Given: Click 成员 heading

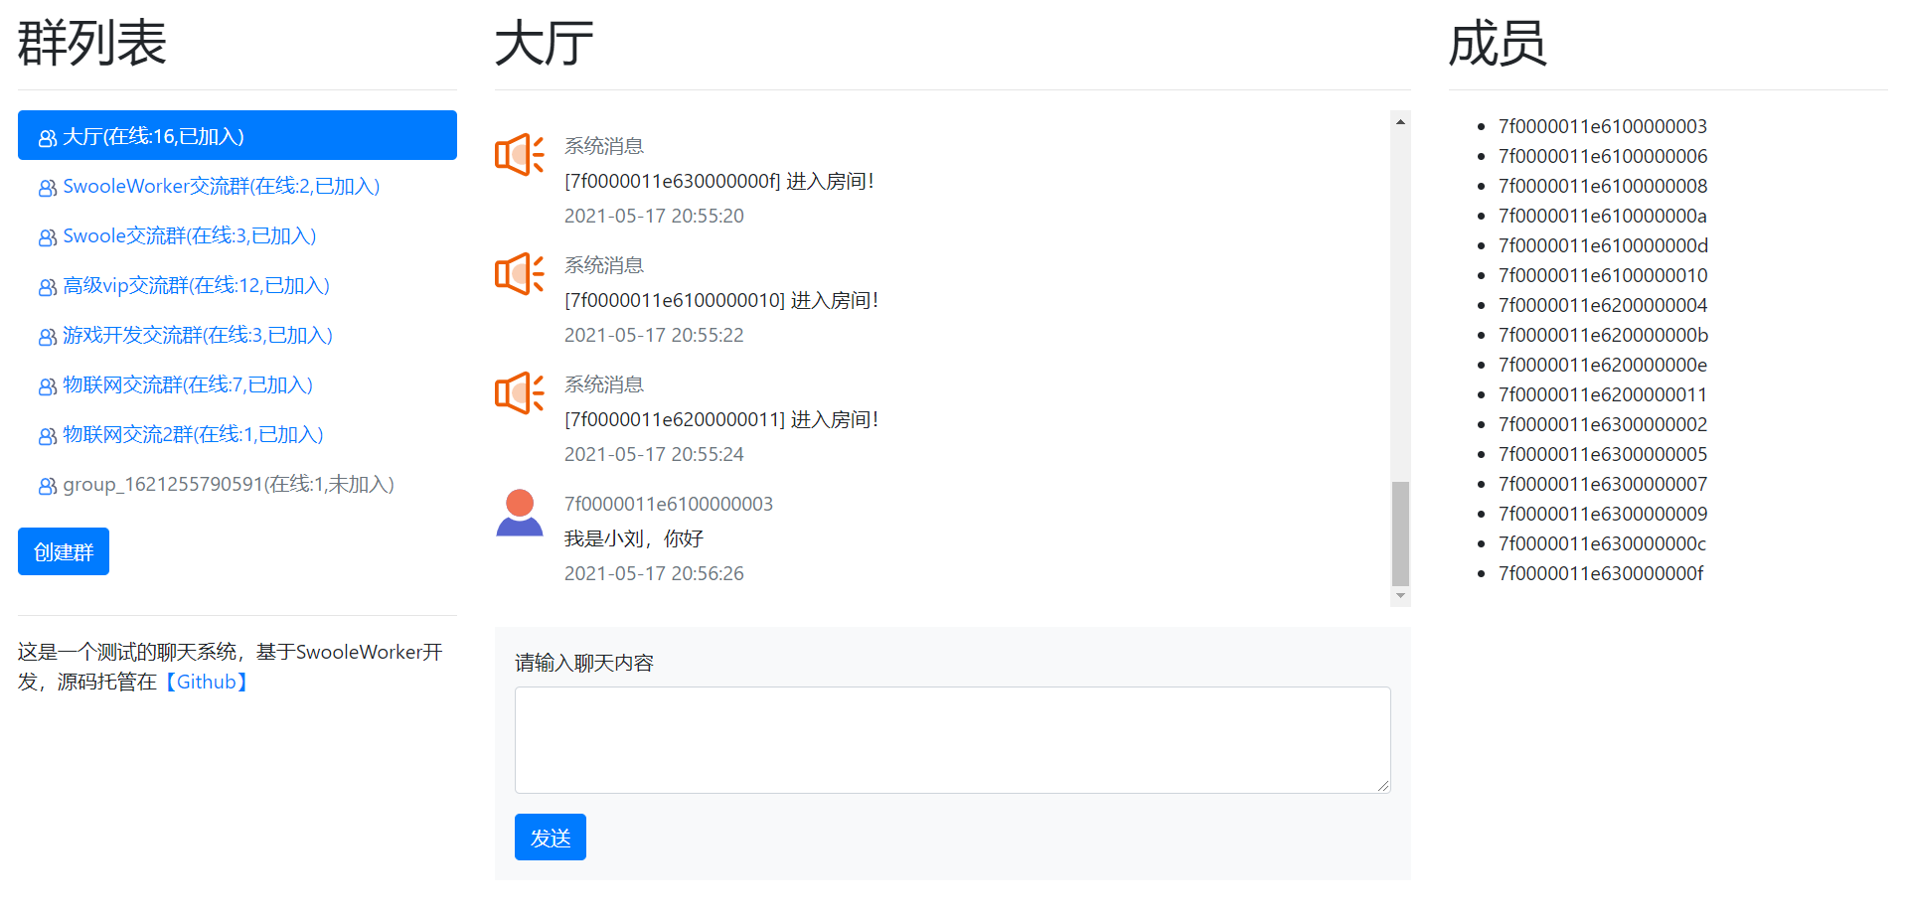Looking at the screenshot, I should point(1498,44).
